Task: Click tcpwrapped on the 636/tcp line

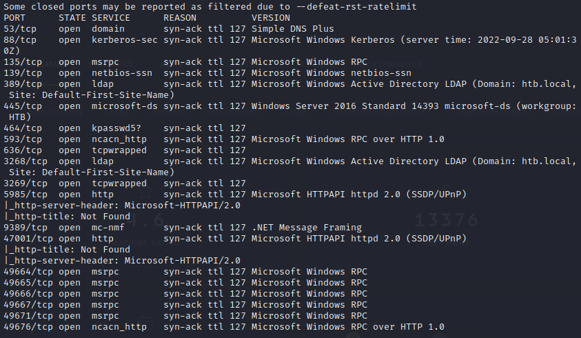Action: (x=119, y=150)
